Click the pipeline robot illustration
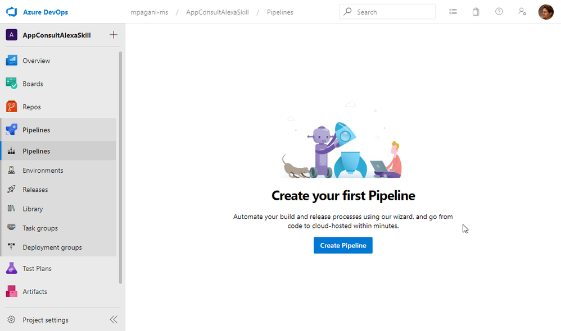 (343, 140)
